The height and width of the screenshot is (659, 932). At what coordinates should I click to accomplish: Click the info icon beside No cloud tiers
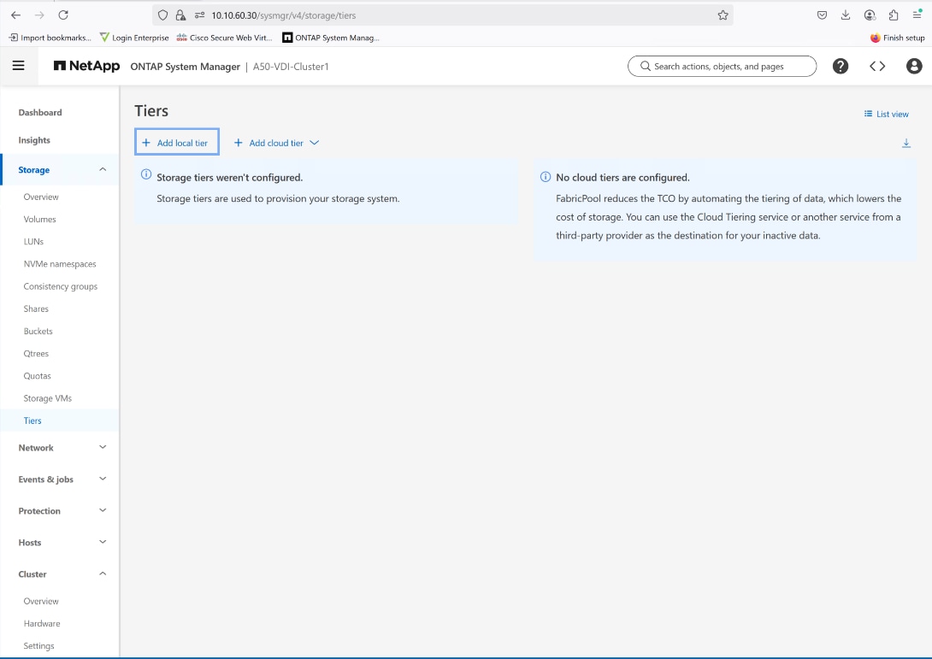(x=545, y=176)
